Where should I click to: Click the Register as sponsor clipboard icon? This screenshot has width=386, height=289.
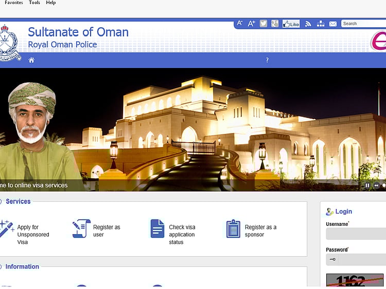233,229
